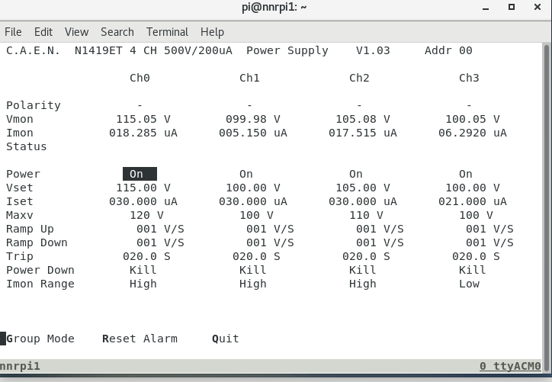Image resolution: width=552 pixels, height=382 pixels.
Task: Maximize the terminal window
Action: [512, 8]
